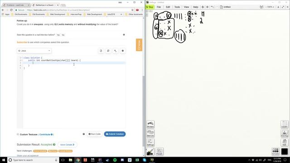Click the Type here to search box
Viewport: 290px width, 163px height.
(x=33, y=160)
